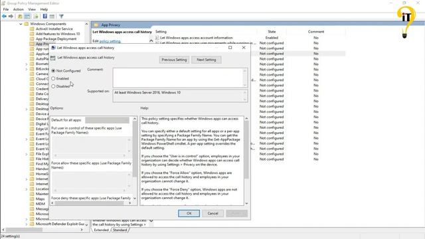Click the Next Setting button

pyautogui.click(x=207, y=60)
